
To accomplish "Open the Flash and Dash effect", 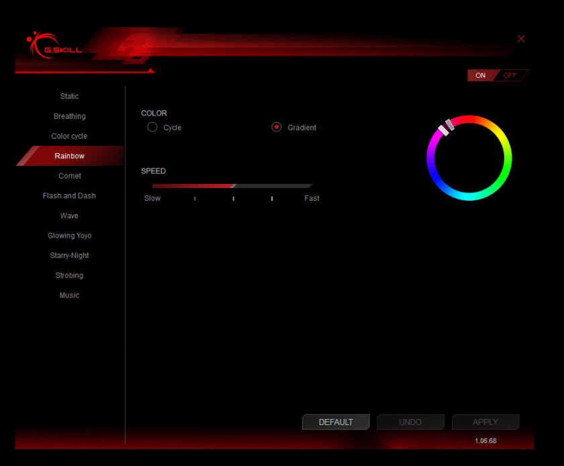I will pyautogui.click(x=69, y=196).
